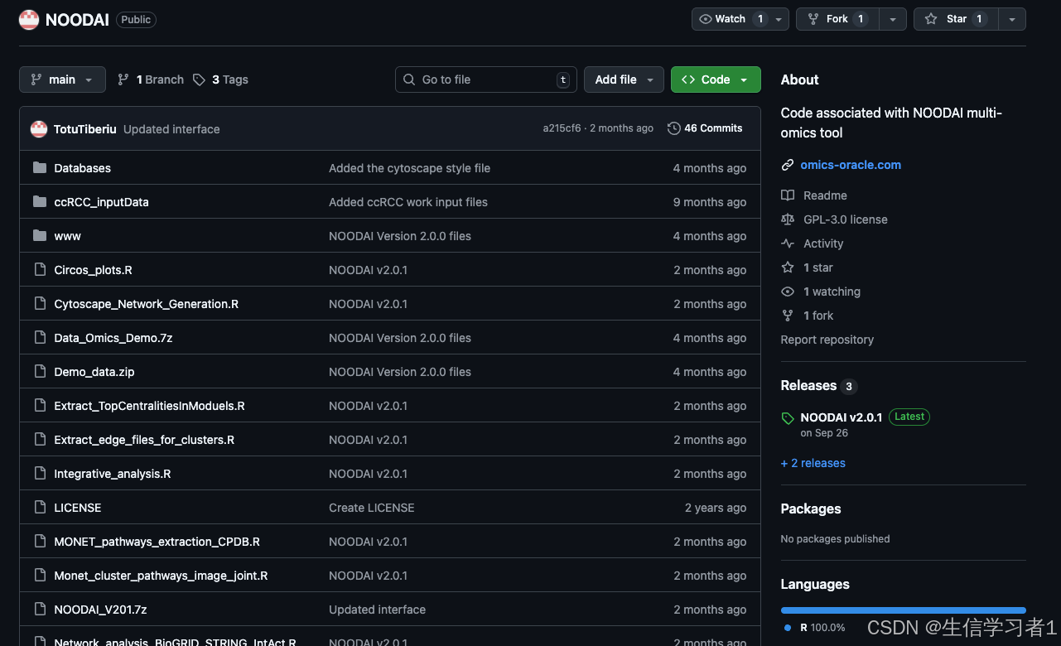Click the clock history icon beside 46 Commits
Image resolution: width=1061 pixels, height=646 pixels.
674,128
